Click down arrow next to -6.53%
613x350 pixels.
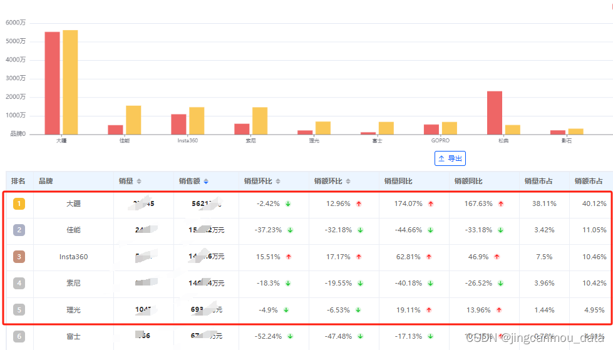tap(358, 310)
